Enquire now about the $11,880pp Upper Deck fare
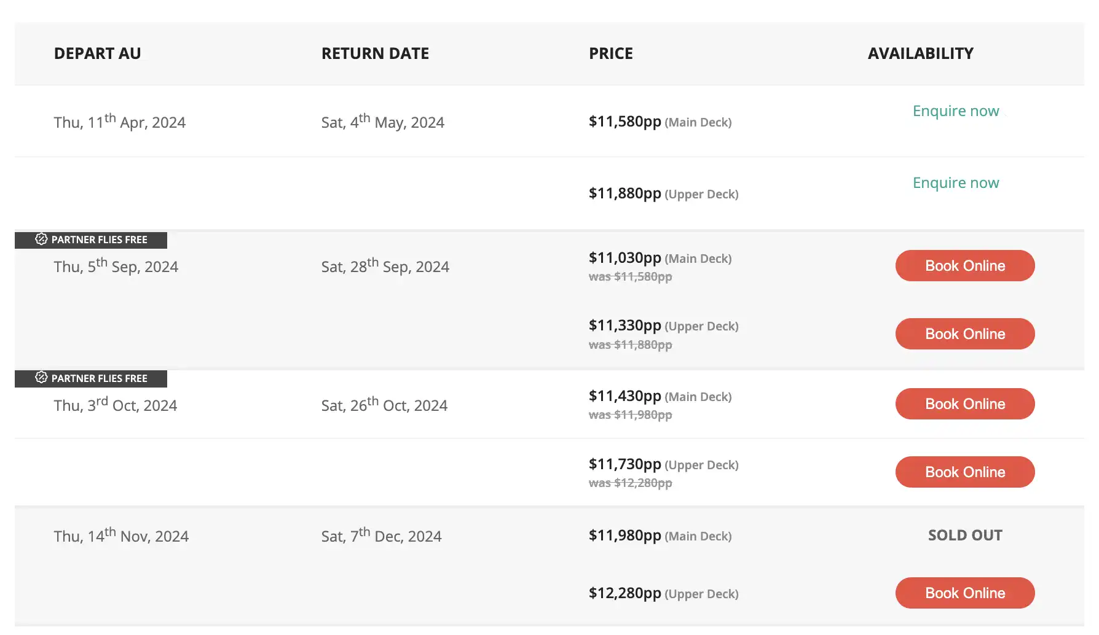The image size is (1099, 635). 956,183
